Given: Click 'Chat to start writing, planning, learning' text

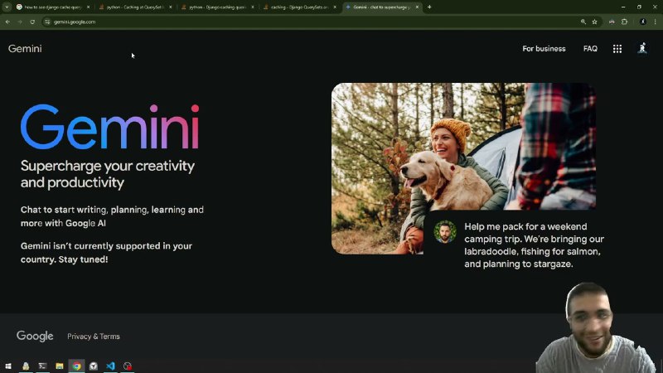Looking at the screenshot, I should click(x=112, y=216).
